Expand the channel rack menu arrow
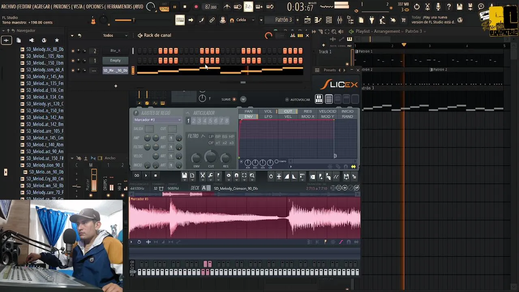 click(x=72, y=35)
